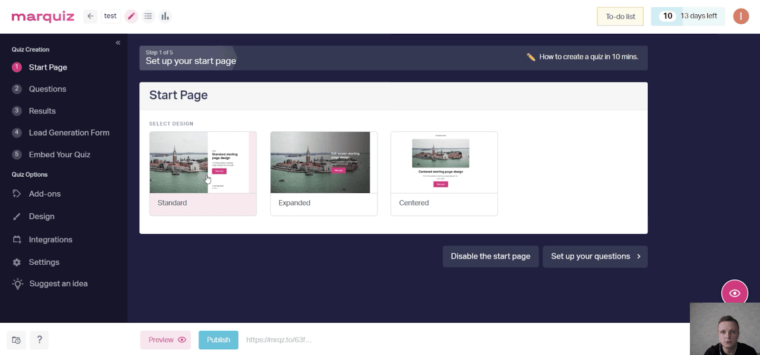This screenshot has width=760, height=355.
Task: Click the Preview button
Action: pyautogui.click(x=165, y=340)
